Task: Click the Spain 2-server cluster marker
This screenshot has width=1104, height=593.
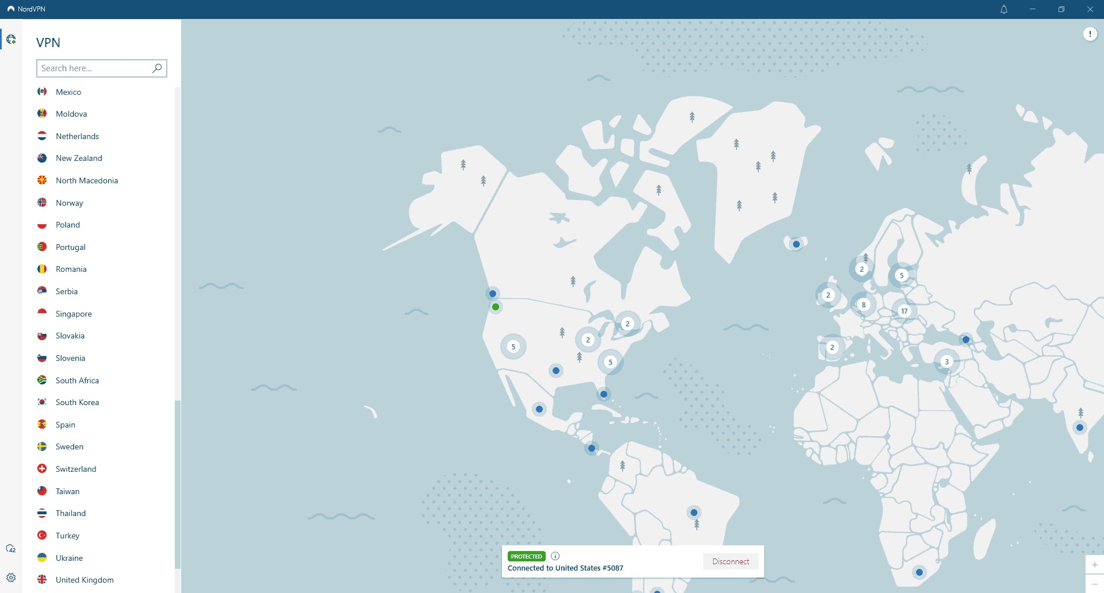Action: point(832,347)
